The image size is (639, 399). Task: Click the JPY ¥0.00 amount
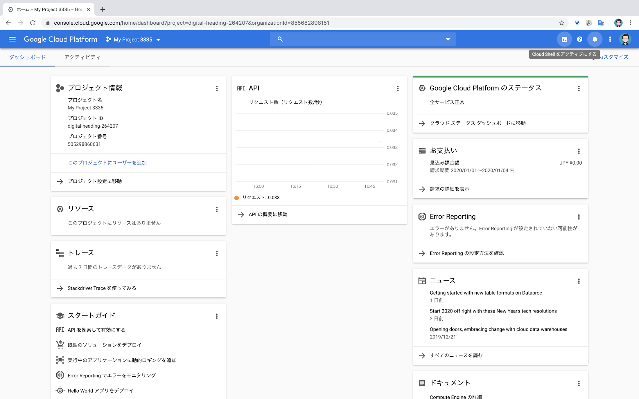(570, 163)
